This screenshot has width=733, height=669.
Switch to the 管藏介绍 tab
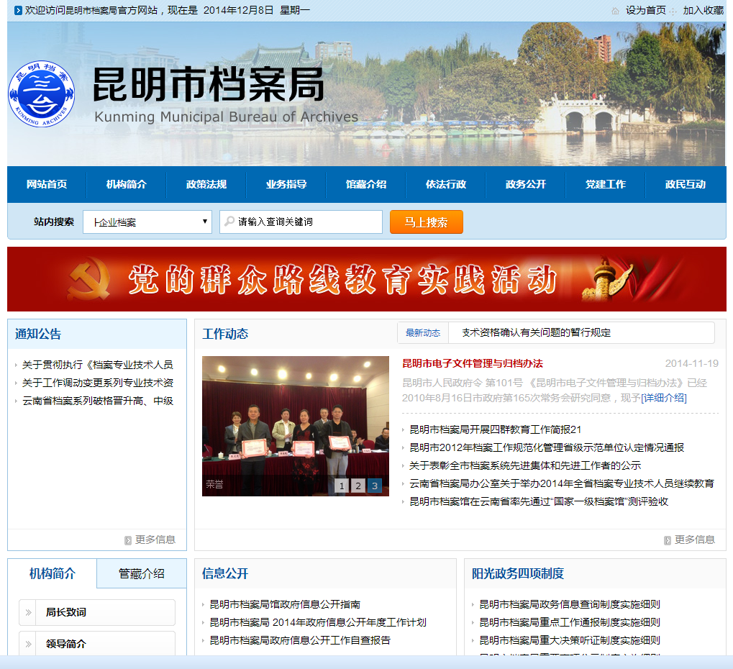point(141,574)
